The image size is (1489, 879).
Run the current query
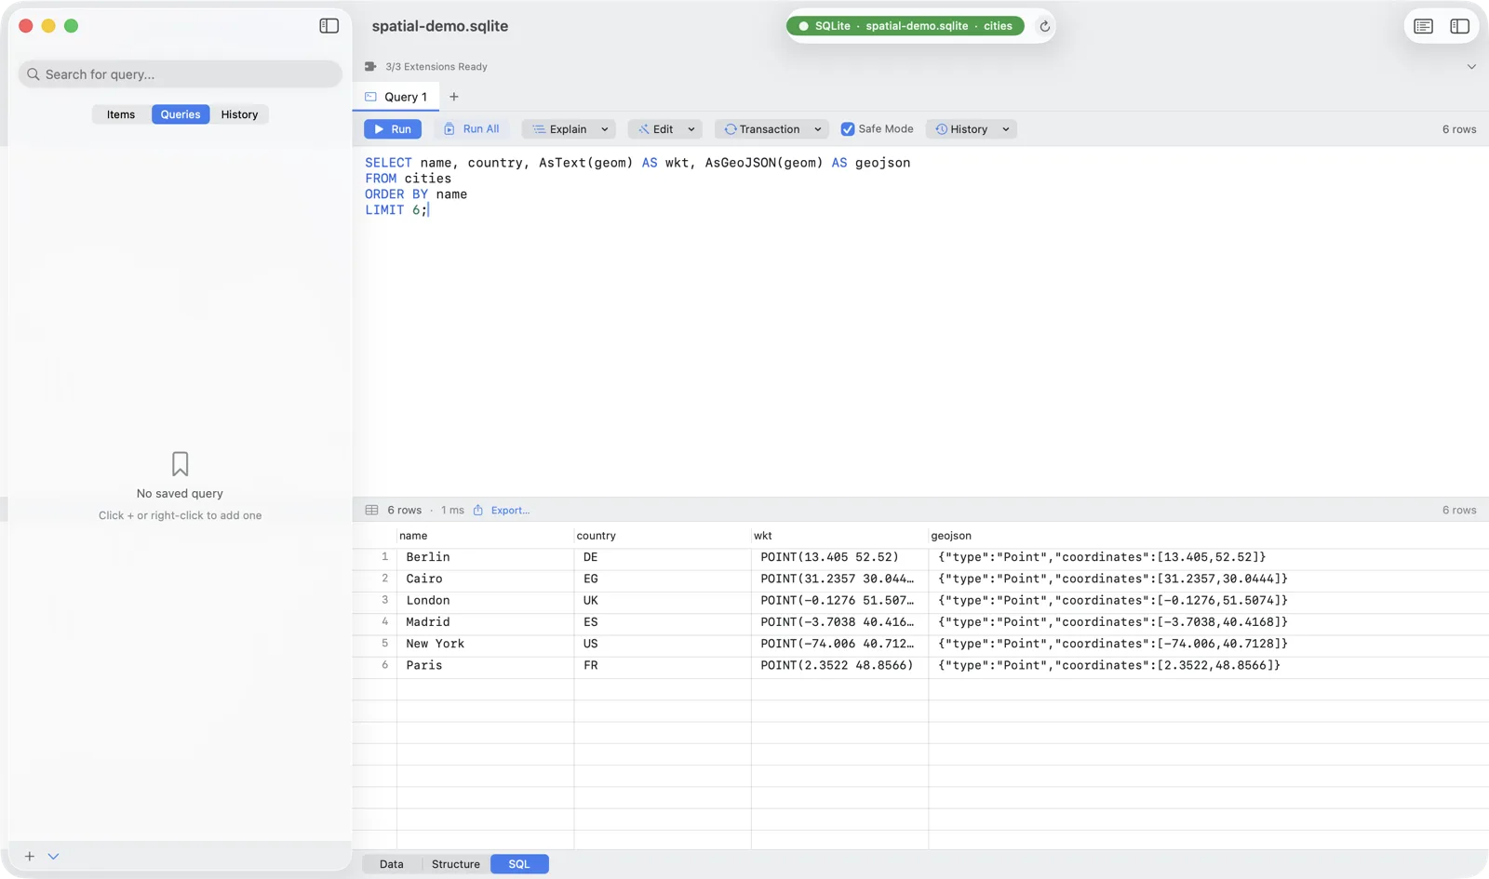click(x=393, y=129)
